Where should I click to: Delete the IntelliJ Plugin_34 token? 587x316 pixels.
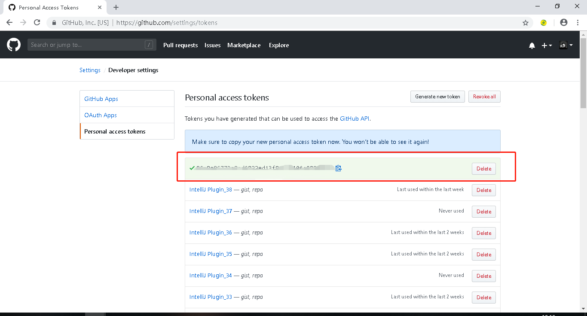pos(484,276)
